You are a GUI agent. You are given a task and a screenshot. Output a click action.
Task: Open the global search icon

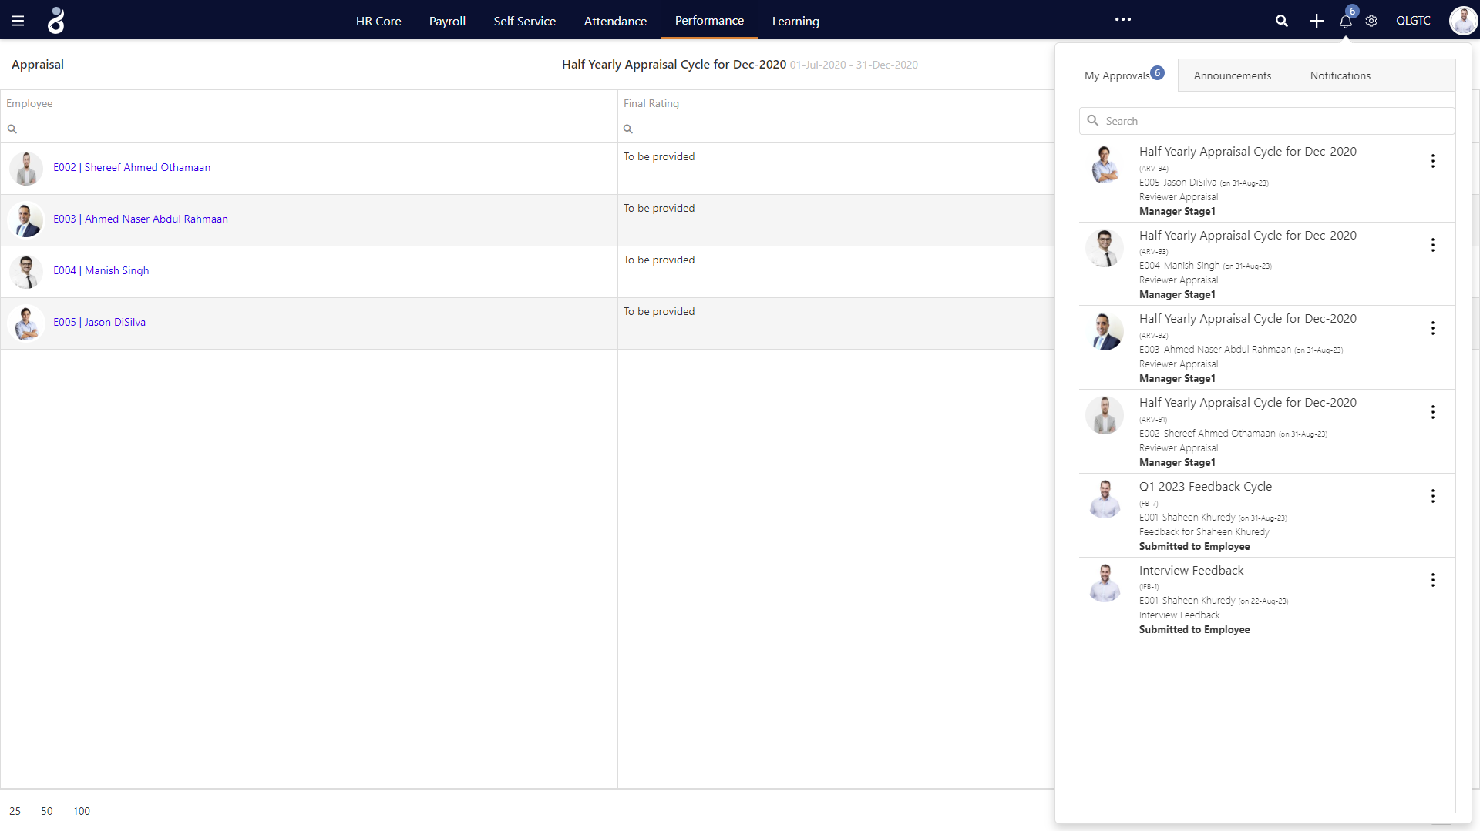tap(1282, 21)
